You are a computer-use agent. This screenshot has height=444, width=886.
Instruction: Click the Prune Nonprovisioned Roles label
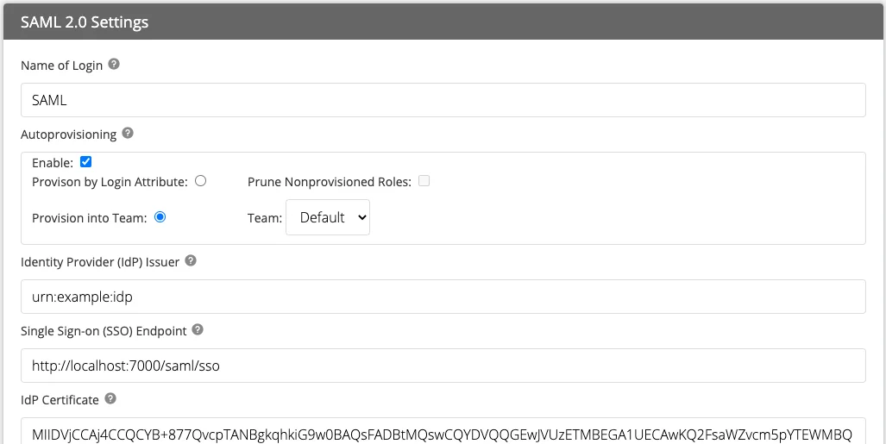click(x=329, y=182)
